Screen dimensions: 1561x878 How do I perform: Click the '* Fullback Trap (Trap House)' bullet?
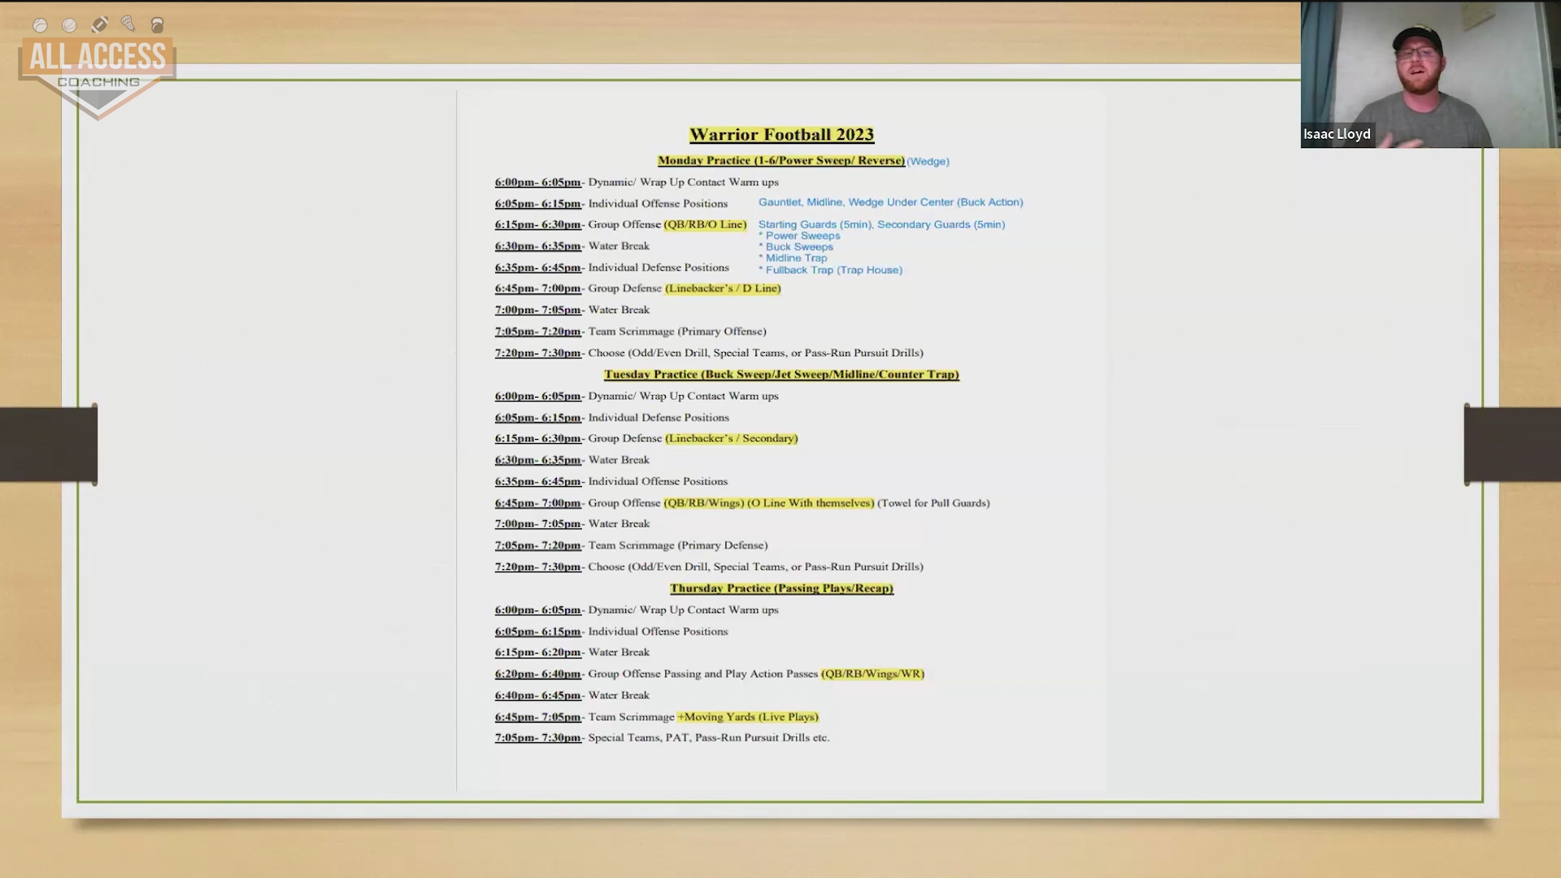[x=830, y=270]
